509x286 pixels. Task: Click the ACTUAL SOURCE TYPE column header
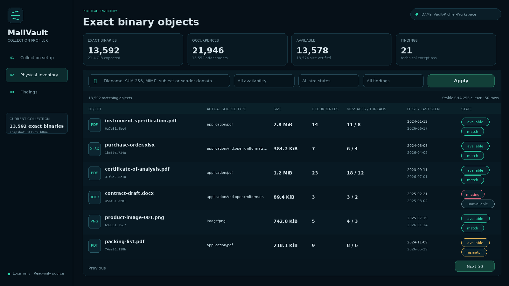pyautogui.click(x=226, y=109)
